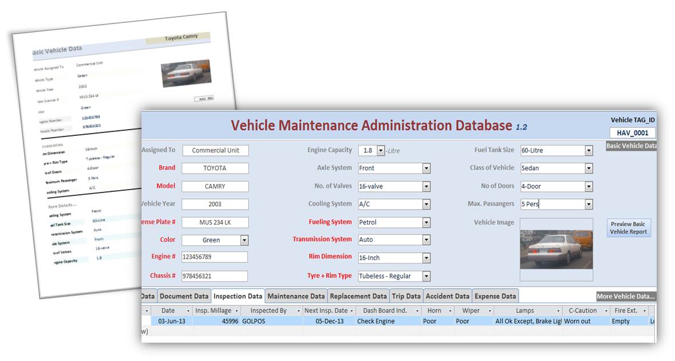Expand the Max. Passangers dropdown arrow
Screen dimensions: 675x361
pyautogui.click(x=588, y=205)
